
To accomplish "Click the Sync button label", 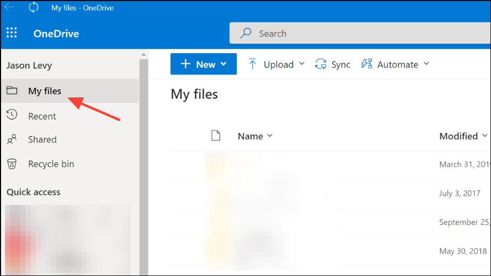I will [340, 64].
